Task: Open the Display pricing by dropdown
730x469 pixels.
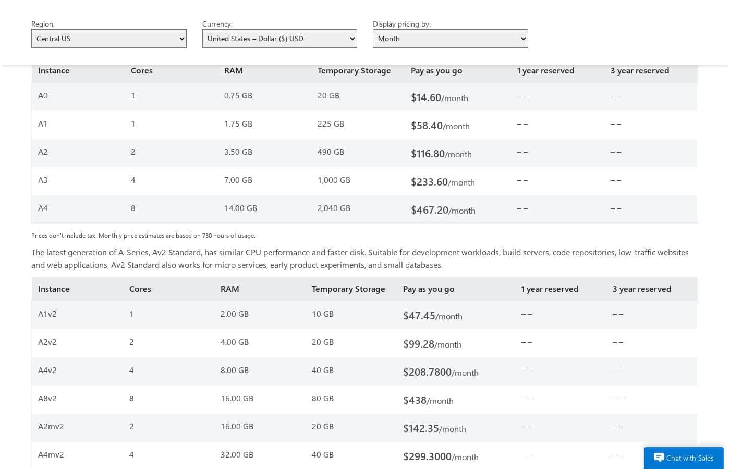Action: [x=451, y=39]
